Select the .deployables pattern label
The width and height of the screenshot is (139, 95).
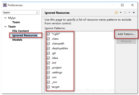click(x=60, y=48)
